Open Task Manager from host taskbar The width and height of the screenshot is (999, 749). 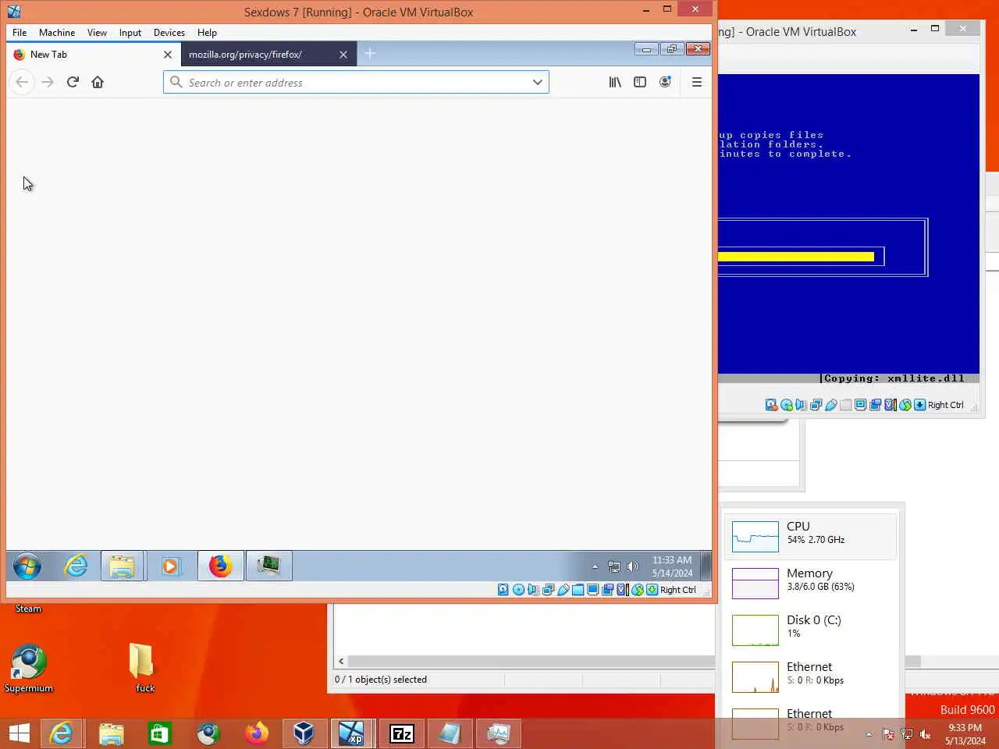click(498, 733)
